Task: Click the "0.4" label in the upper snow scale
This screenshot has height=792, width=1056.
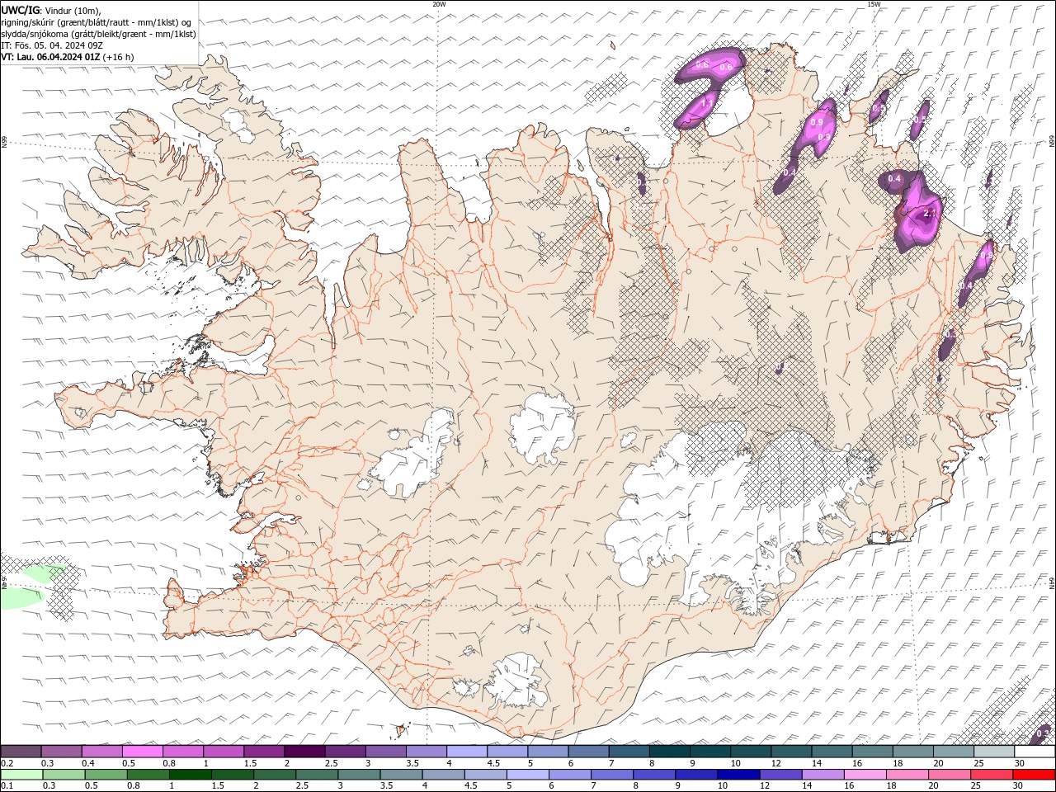Action: (87, 763)
